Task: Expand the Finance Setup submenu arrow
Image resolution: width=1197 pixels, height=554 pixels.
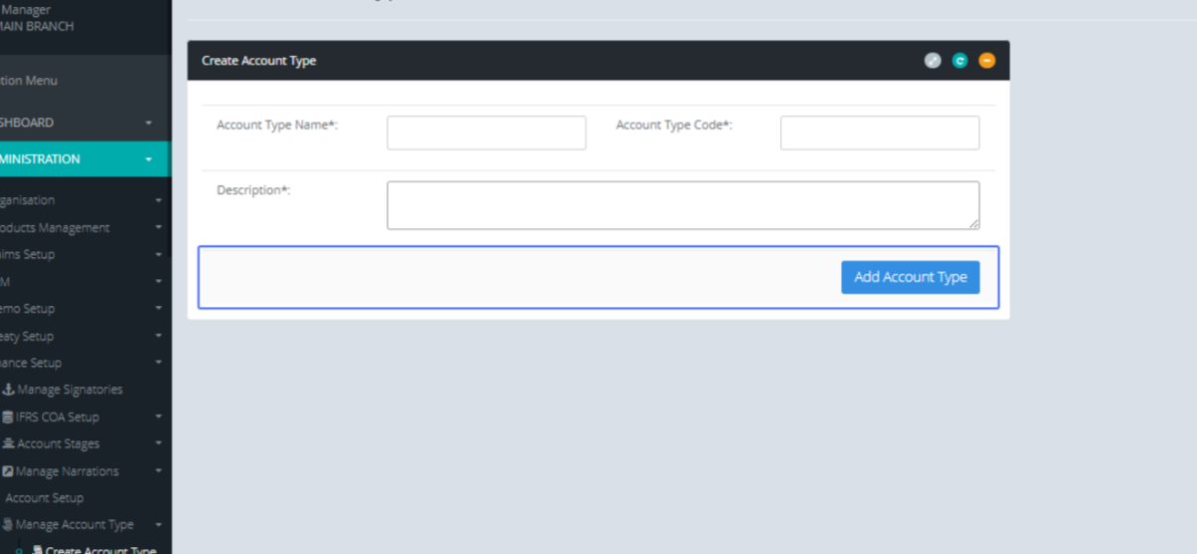Action: pyautogui.click(x=158, y=363)
